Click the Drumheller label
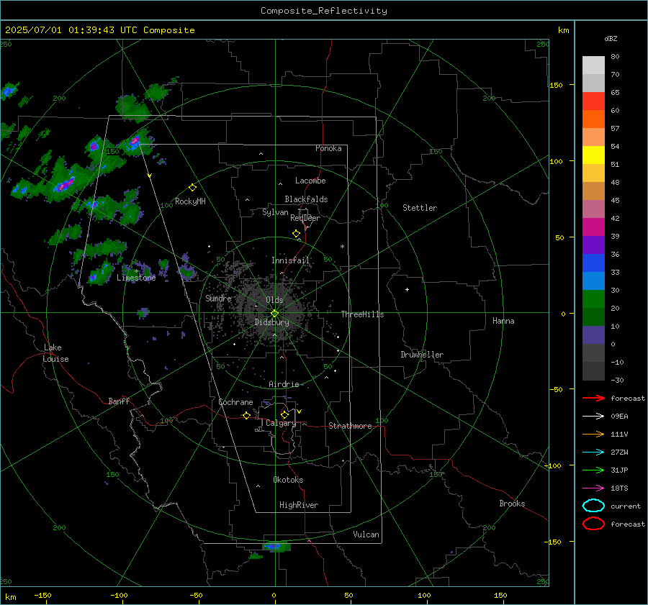 (422, 355)
